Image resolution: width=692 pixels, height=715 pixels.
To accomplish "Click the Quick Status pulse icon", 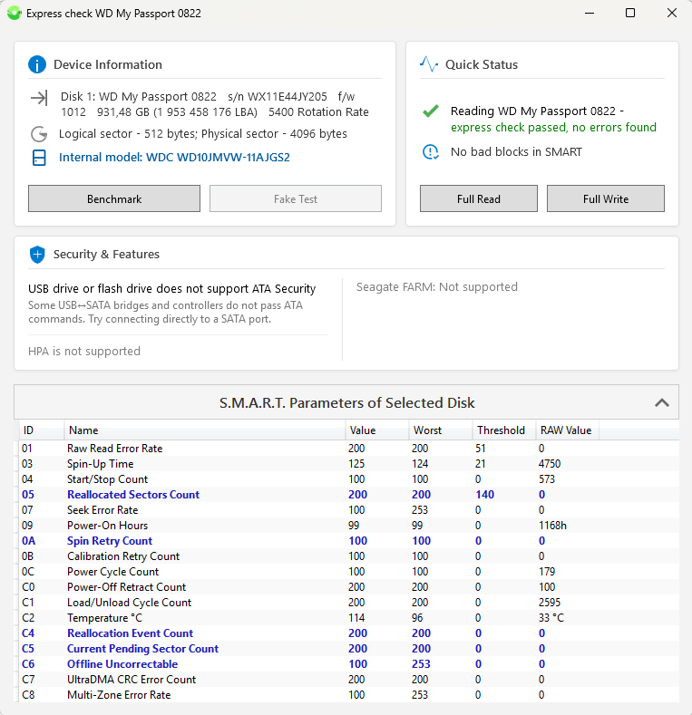I will pos(429,64).
